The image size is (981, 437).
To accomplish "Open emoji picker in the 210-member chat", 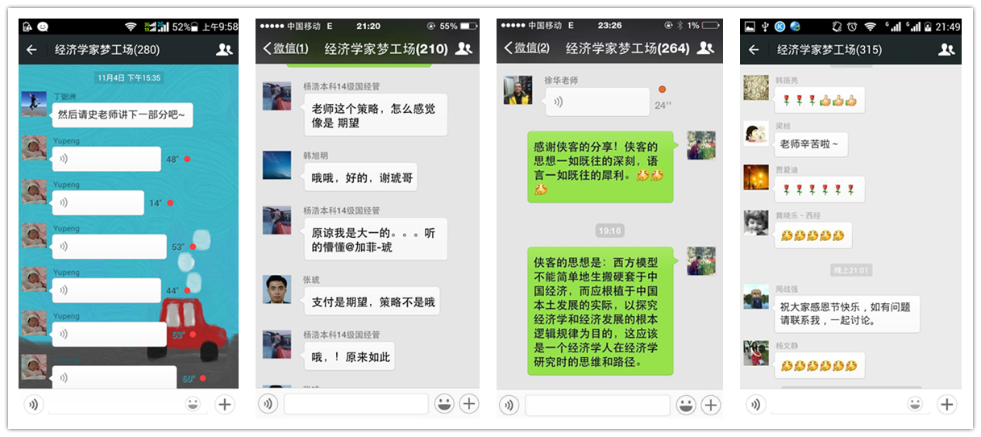I will pyautogui.click(x=444, y=404).
